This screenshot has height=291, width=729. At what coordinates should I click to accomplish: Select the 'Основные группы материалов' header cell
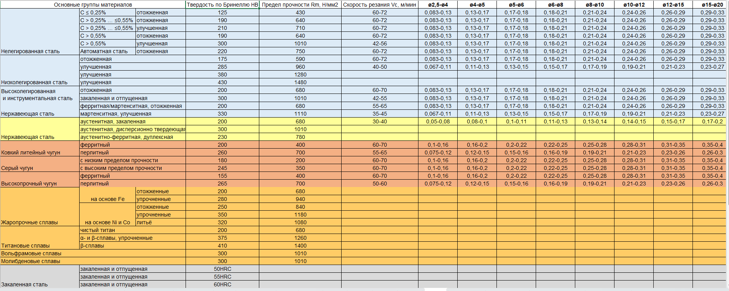click(93, 5)
